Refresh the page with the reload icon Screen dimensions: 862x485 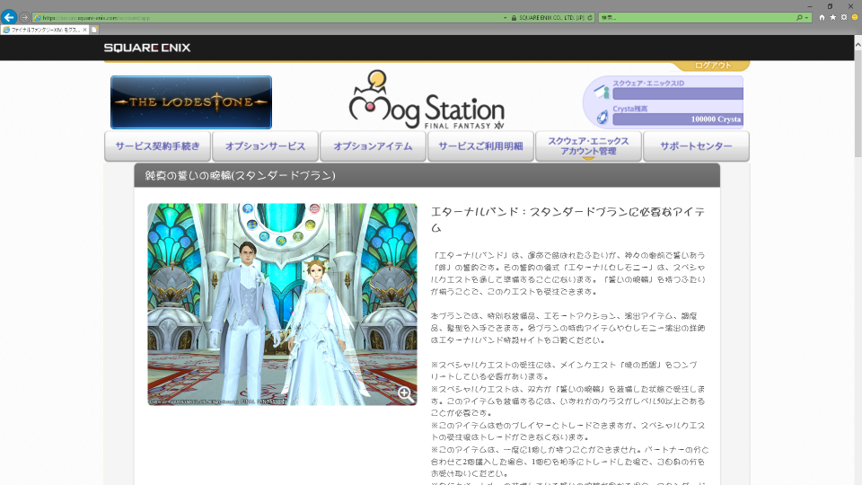(590, 18)
